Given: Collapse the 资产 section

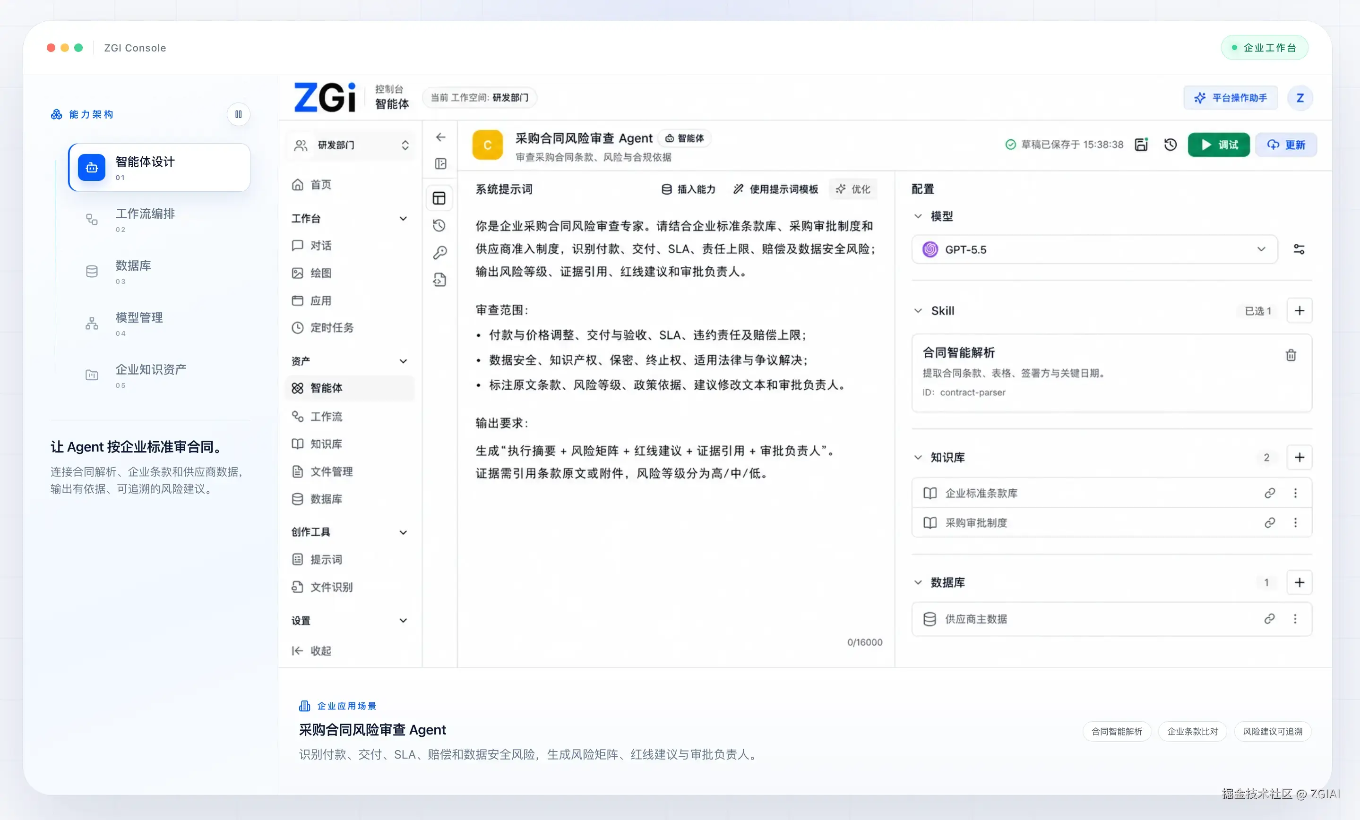Looking at the screenshot, I should click(403, 361).
